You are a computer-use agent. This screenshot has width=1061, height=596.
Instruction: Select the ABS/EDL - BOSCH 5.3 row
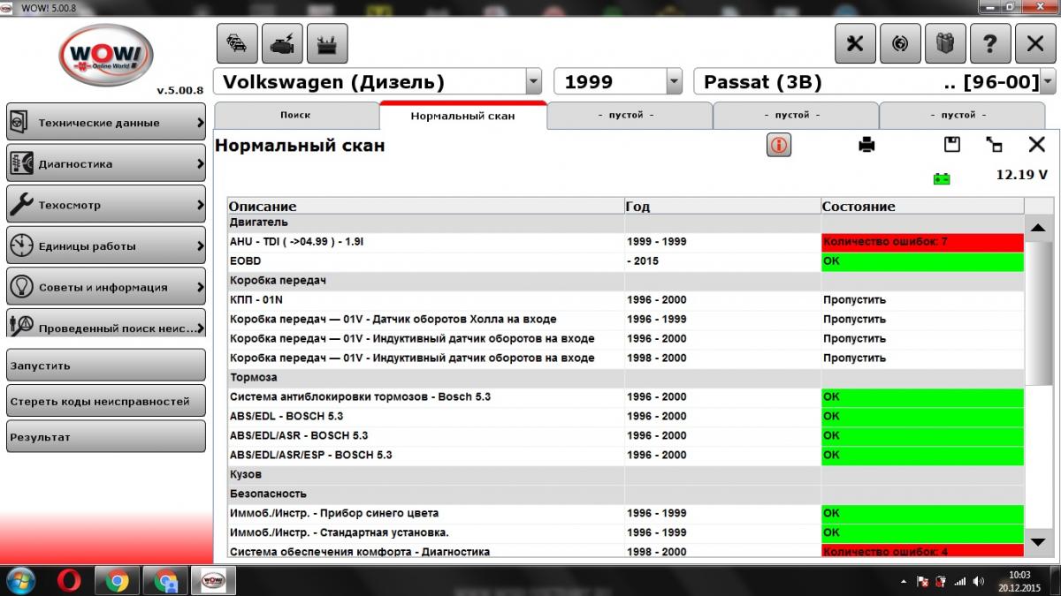click(x=626, y=417)
